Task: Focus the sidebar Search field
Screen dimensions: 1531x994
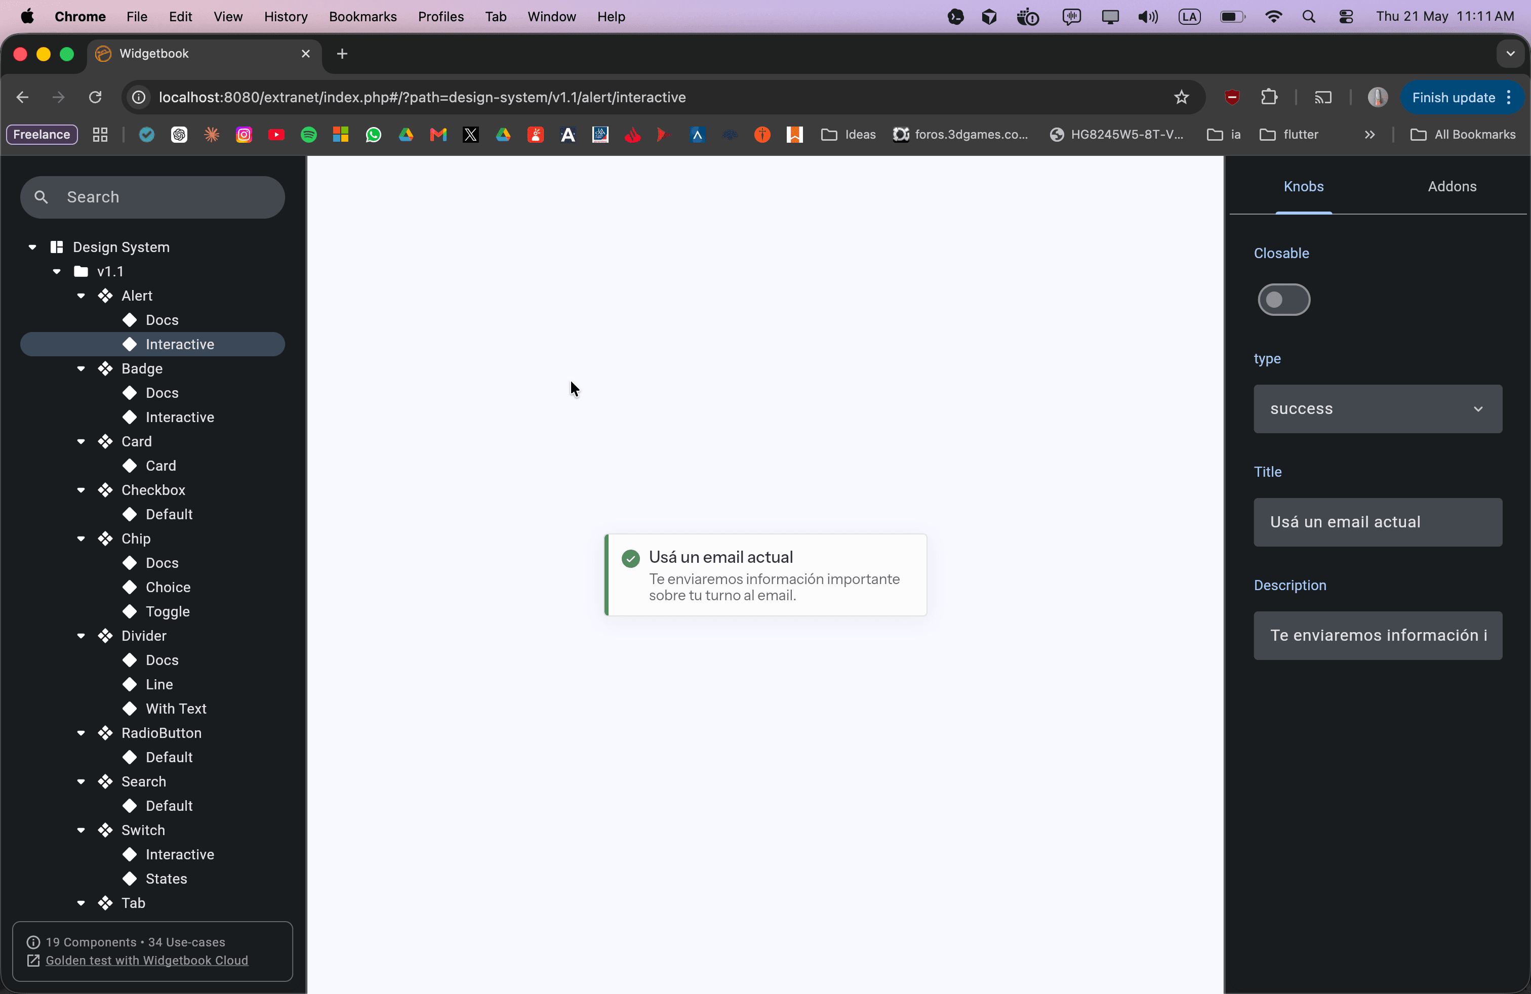Action: [x=152, y=197]
